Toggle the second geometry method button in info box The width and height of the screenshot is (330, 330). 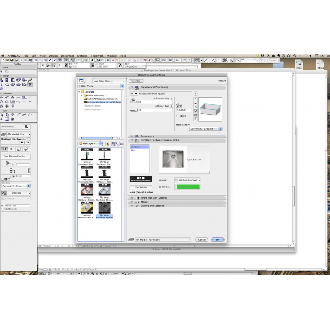click(11, 149)
